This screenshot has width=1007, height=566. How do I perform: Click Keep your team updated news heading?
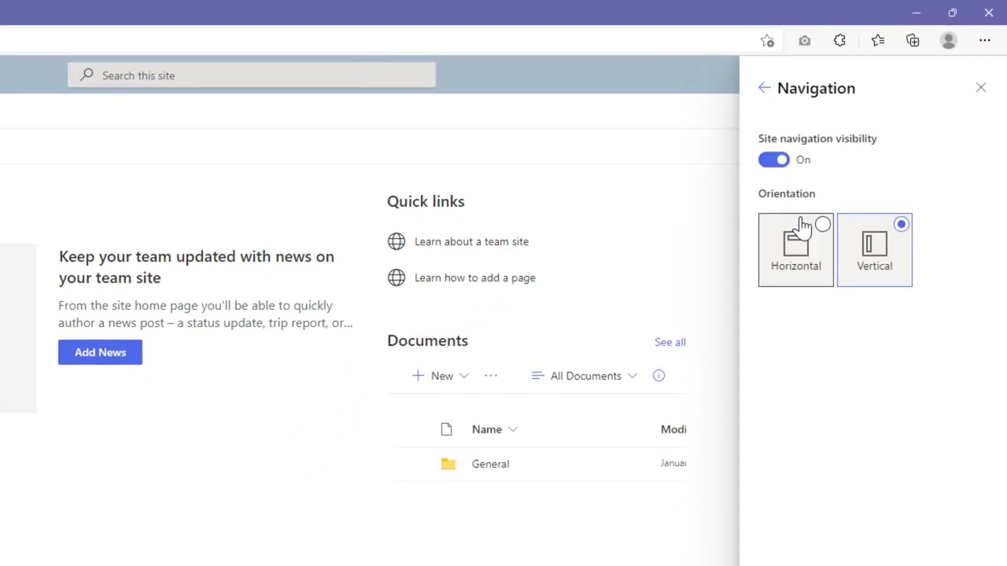coord(197,267)
